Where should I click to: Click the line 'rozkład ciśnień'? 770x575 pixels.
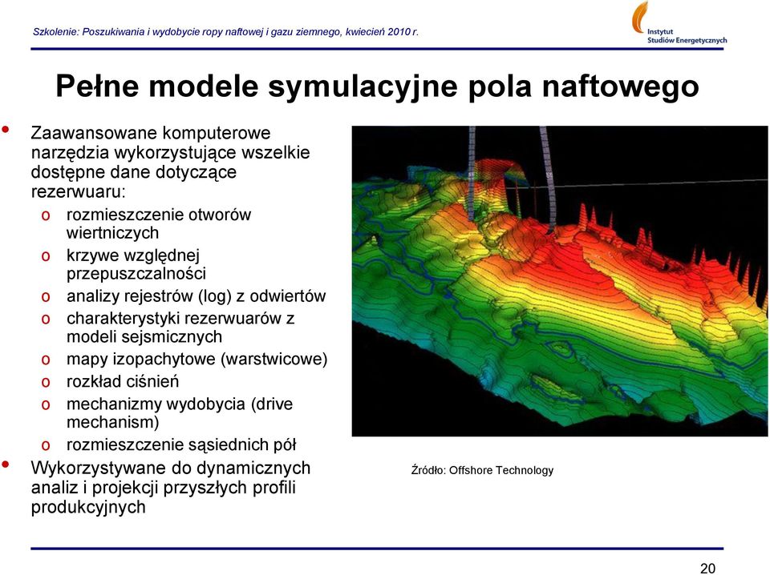[123, 381]
